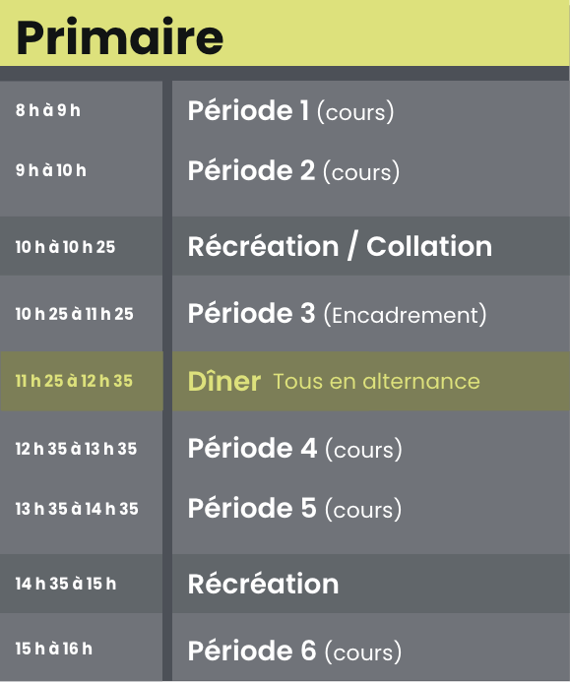Click the Primaire header title
The width and height of the screenshot is (570, 682).
[x=120, y=37]
